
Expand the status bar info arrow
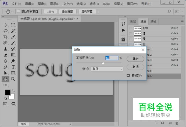coord(70,124)
